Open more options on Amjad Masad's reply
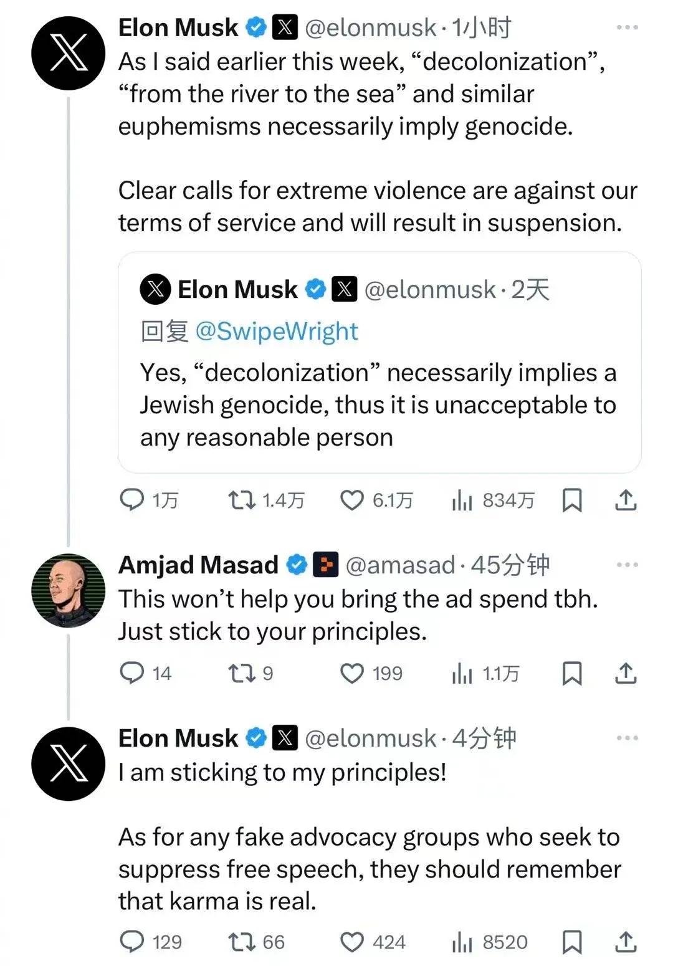The width and height of the screenshot is (673, 966). [627, 565]
